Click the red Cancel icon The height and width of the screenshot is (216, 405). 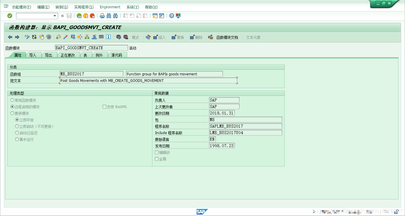coord(92,16)
